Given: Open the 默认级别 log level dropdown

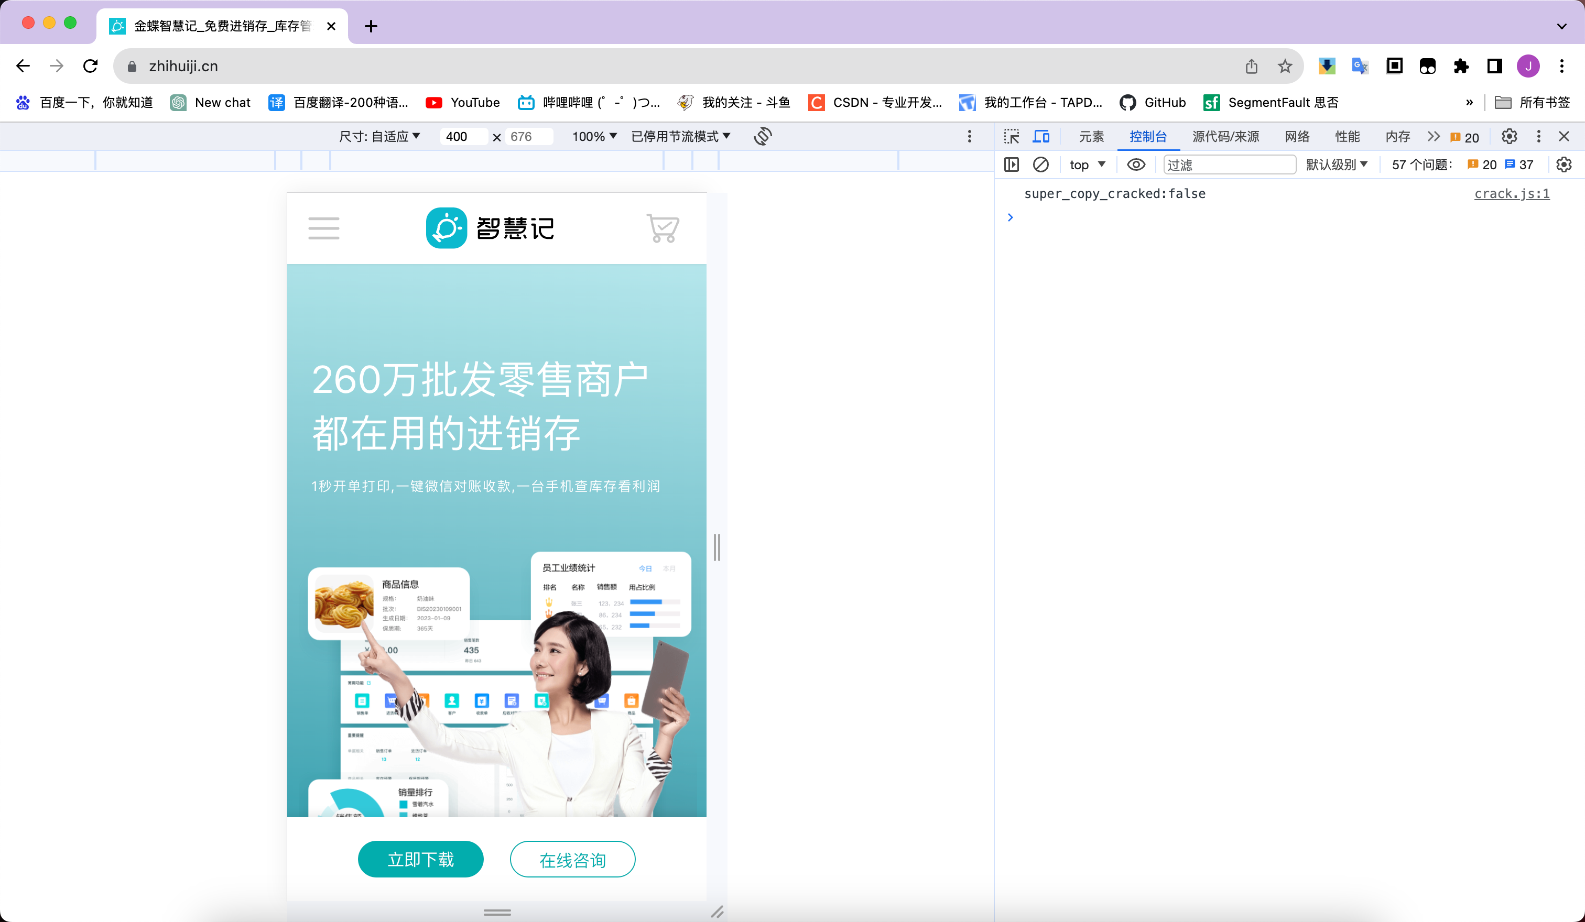Looking at the screenshot, I should tap(1337, 164).
